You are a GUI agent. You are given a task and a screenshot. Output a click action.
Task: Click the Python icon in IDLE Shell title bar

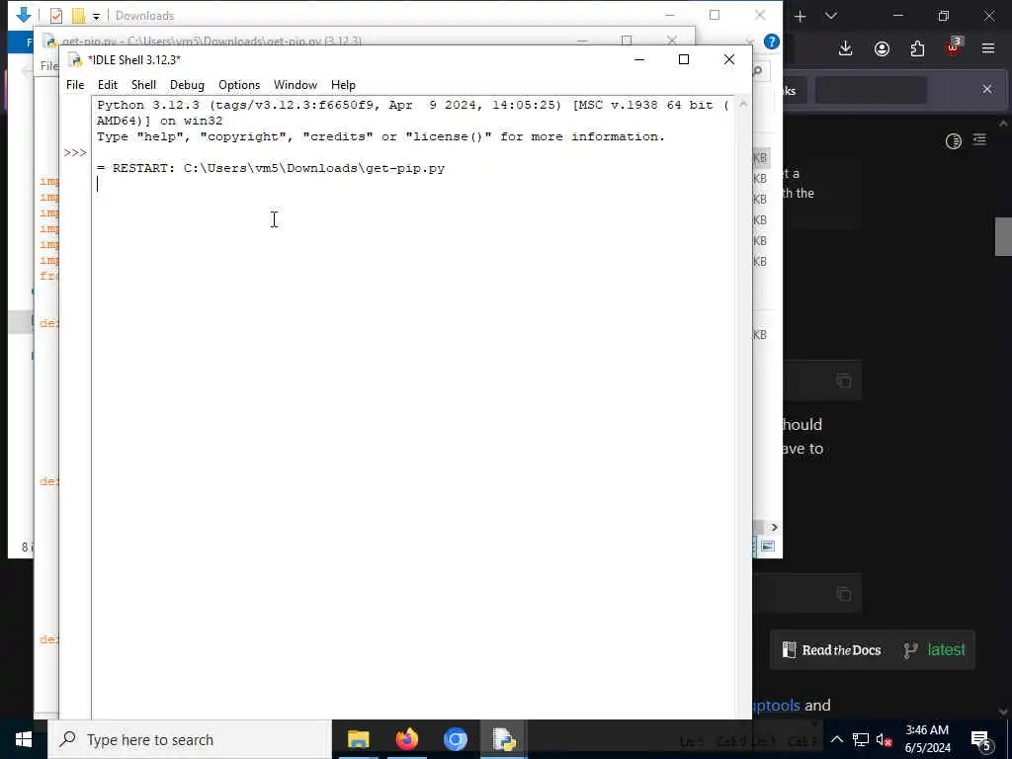click(75, 60)
